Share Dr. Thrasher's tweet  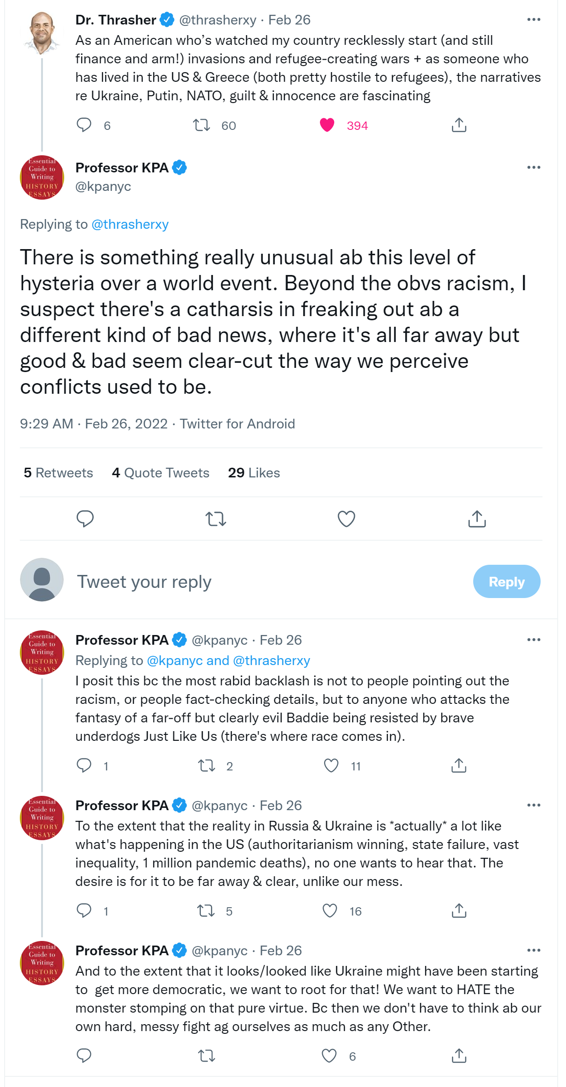click(x=459, y=125)
